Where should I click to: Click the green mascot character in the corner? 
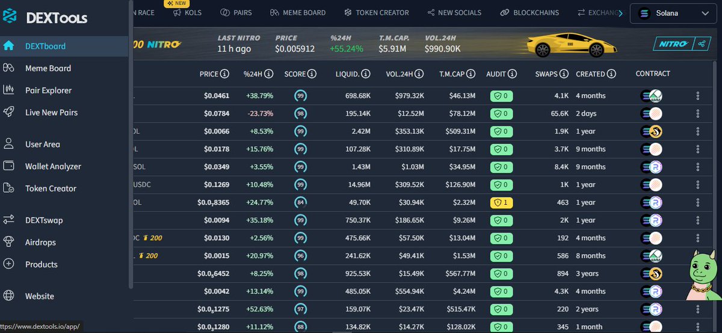click(x=704, y=275)
